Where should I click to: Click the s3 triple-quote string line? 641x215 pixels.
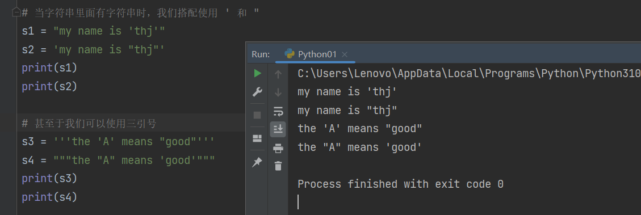118,142
